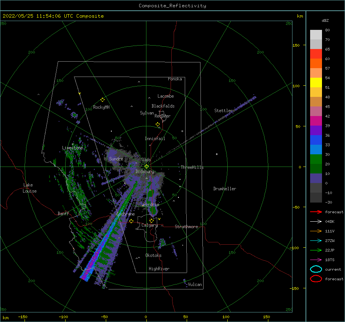The height and width of the screenshot is (322, 345).
Task: Click the Stettler label
Action: (223, 111)
